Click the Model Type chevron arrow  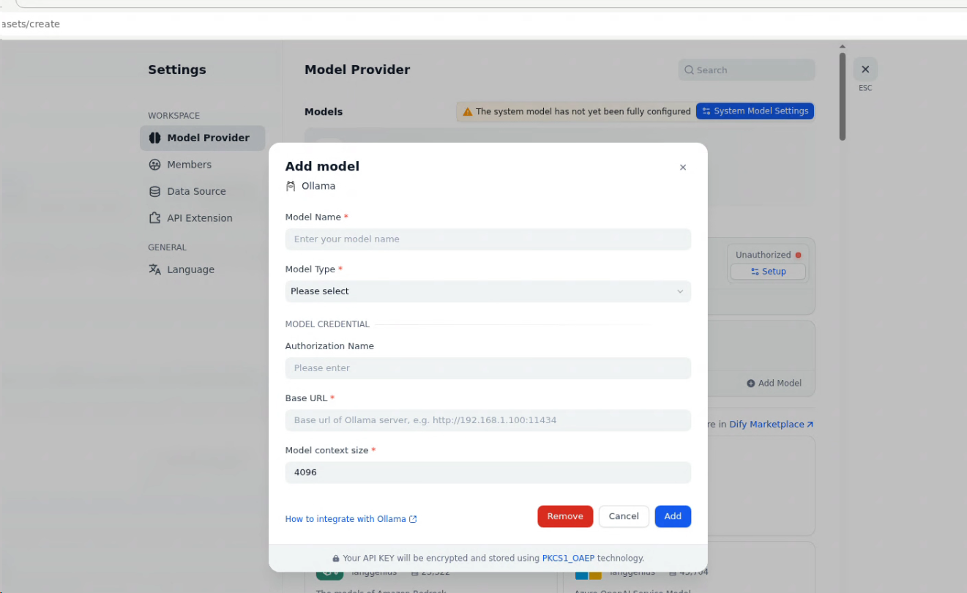679,291
